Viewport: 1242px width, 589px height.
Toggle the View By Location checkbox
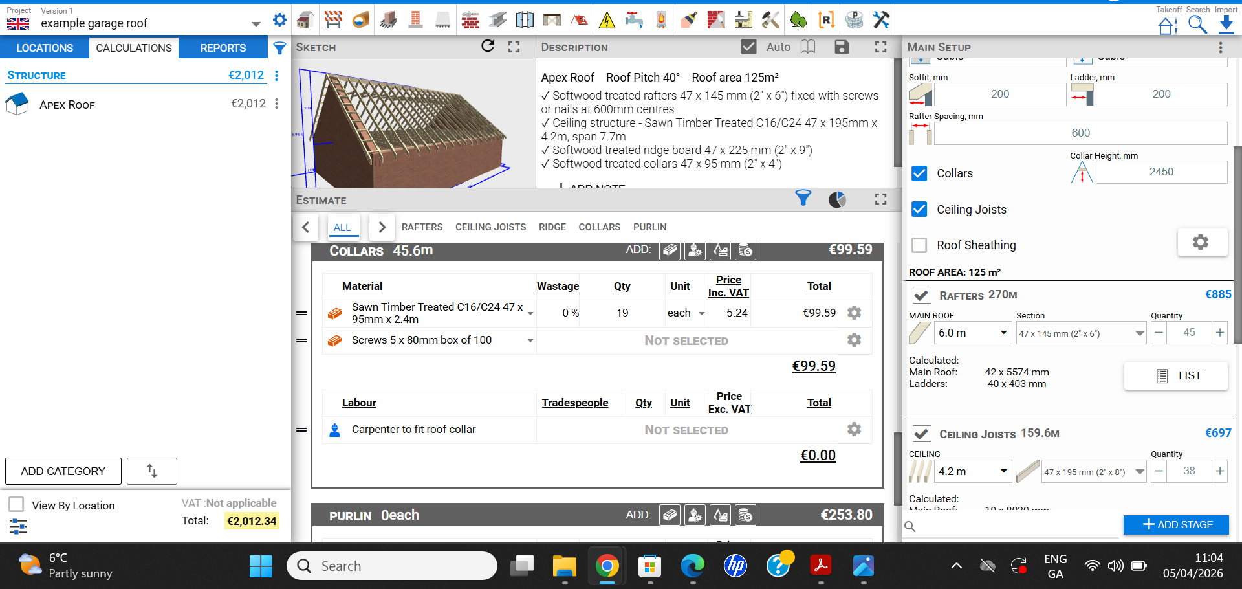(x=16, y=504)
